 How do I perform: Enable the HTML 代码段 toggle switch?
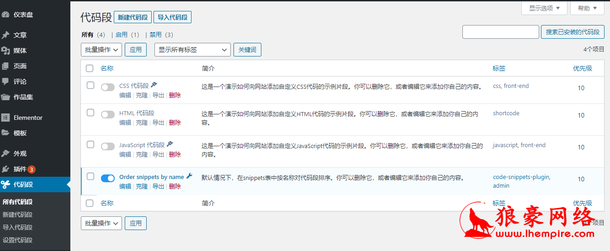(x=108, y=115)
